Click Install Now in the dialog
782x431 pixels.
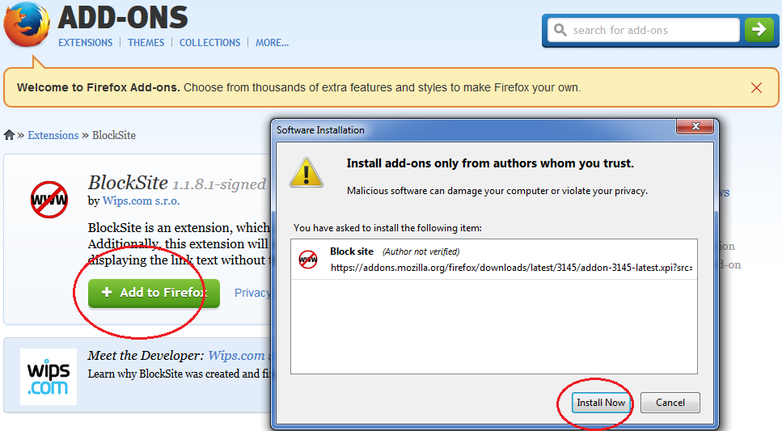pos(601,403)
